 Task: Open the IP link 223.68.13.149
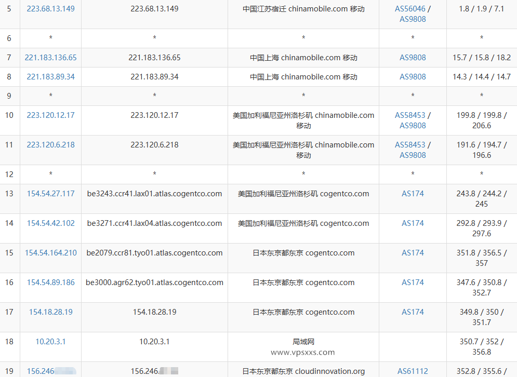[50, 8]
